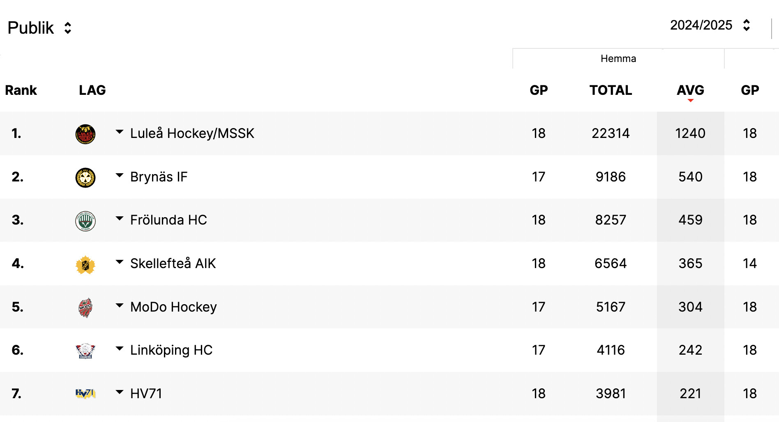Open the 2024/2025 season selector
Viewport: 779px width, 422px height.
coord(711,25)
